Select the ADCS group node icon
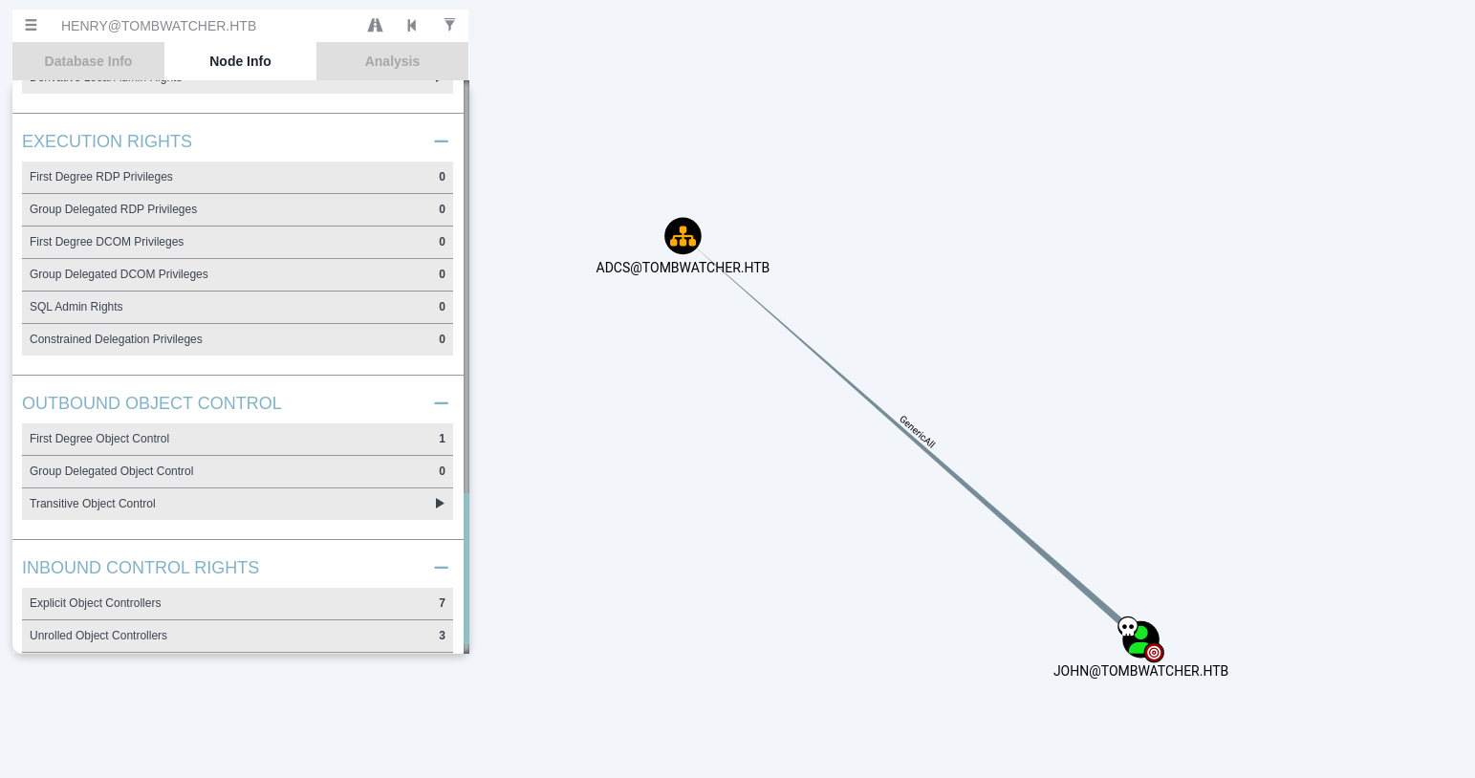The height and width of the screenshot is (778, 1475). (x=683, y=236)
